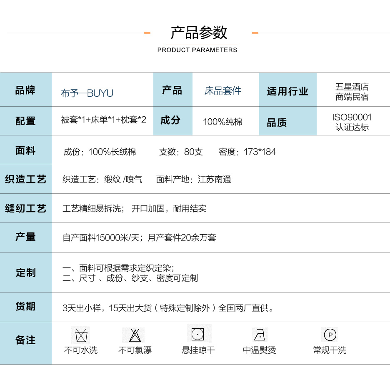
Task: Select the 定制 row label
Action: (x=25, y=272)
